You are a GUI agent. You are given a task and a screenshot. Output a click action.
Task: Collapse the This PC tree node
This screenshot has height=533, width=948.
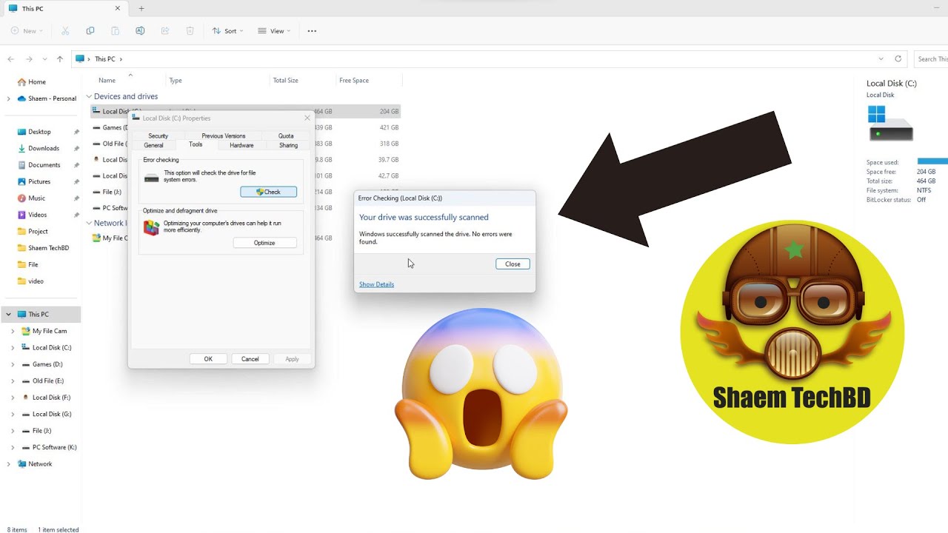coord(9,315)
